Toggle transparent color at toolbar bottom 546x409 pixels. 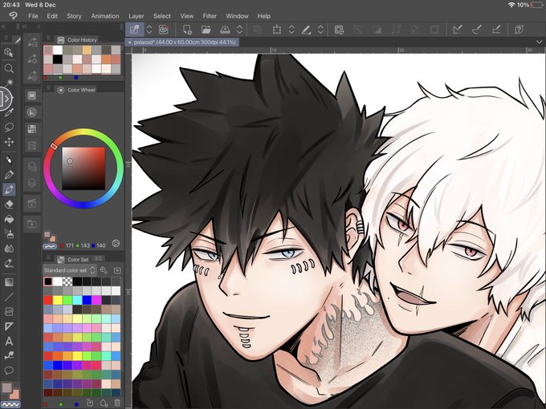[x=11, y=404]
